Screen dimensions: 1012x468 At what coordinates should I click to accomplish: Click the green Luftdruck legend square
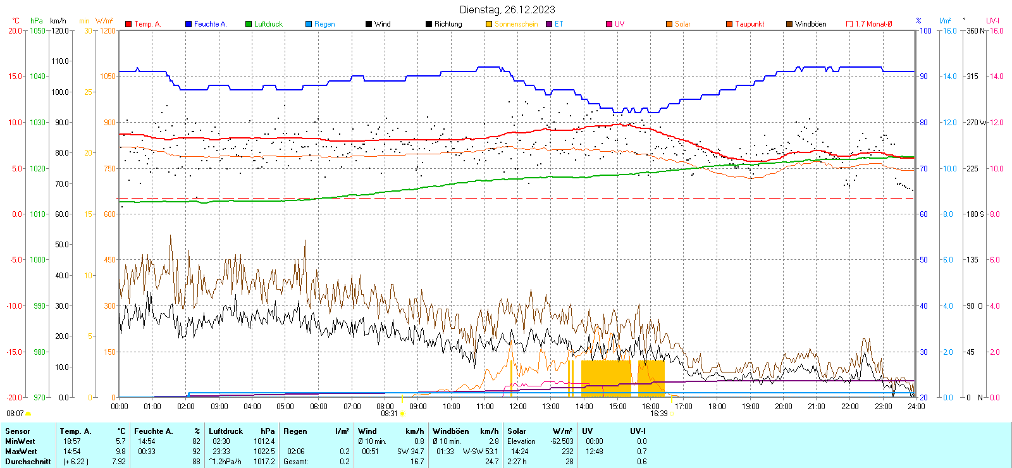pyautogui.click(x=249, y=24)
